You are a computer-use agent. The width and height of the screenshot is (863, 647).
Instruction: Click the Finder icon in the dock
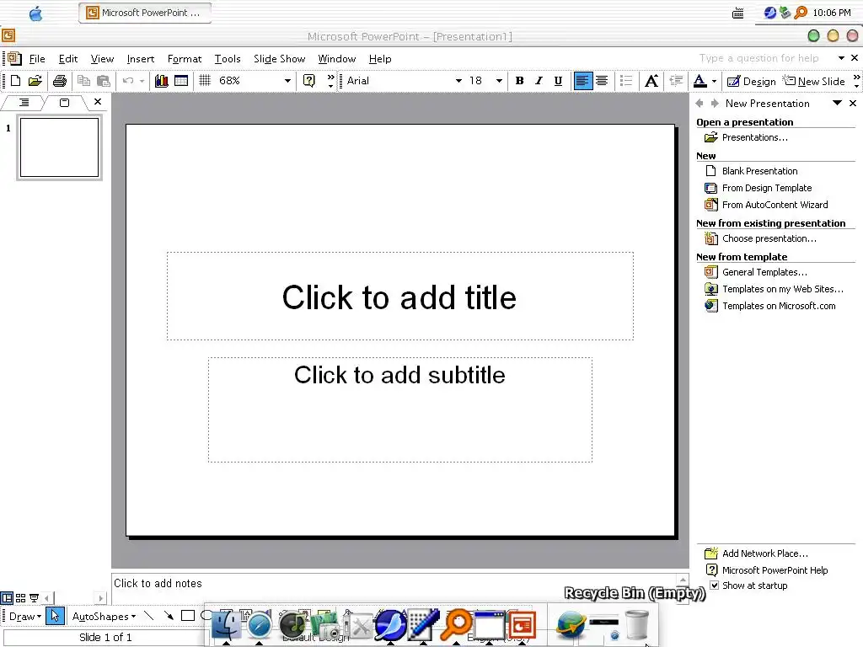point(226,626)
